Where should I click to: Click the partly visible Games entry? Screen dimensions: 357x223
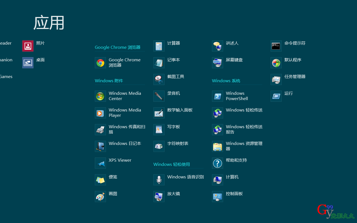point(6,77)
